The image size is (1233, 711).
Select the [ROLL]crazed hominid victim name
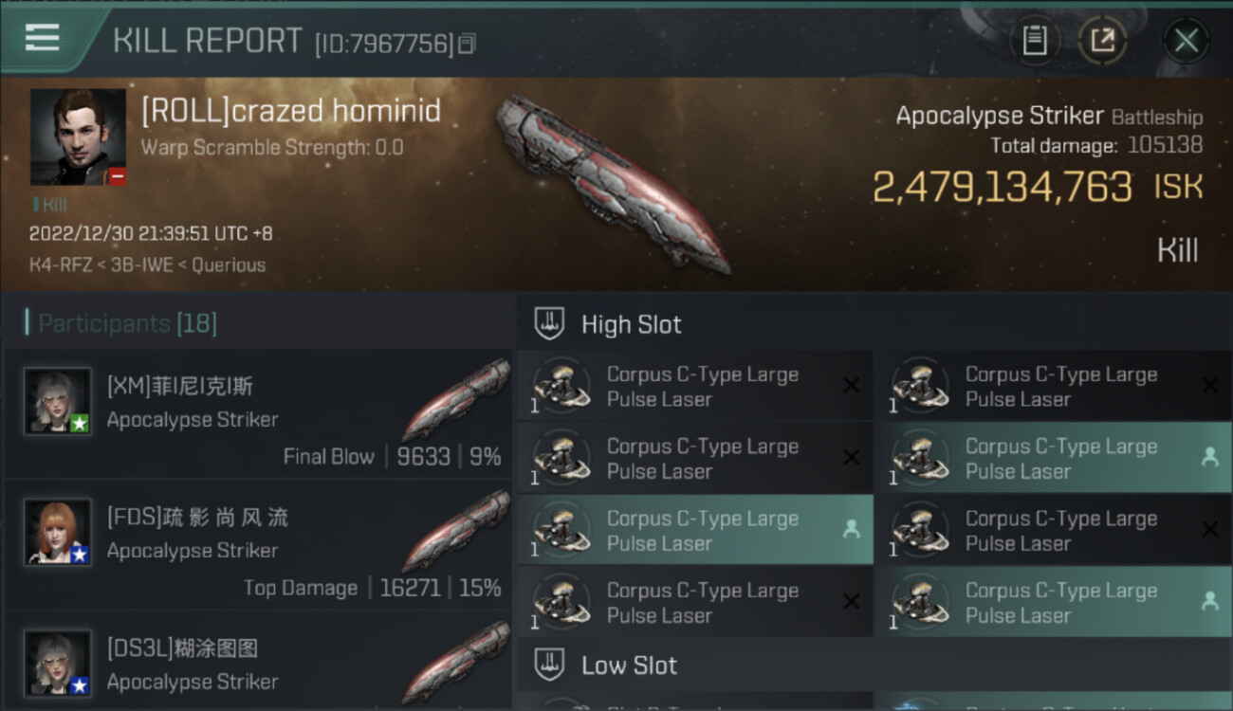coord(291,112)
